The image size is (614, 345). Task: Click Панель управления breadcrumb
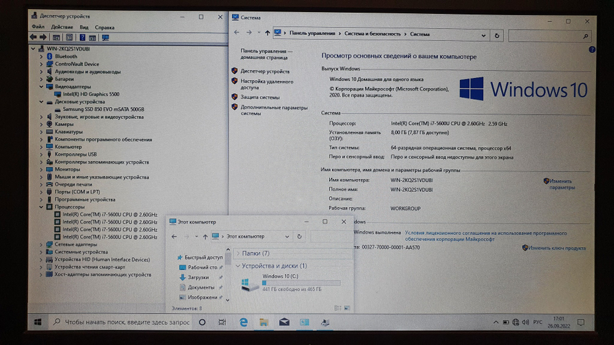click(312, 33)
